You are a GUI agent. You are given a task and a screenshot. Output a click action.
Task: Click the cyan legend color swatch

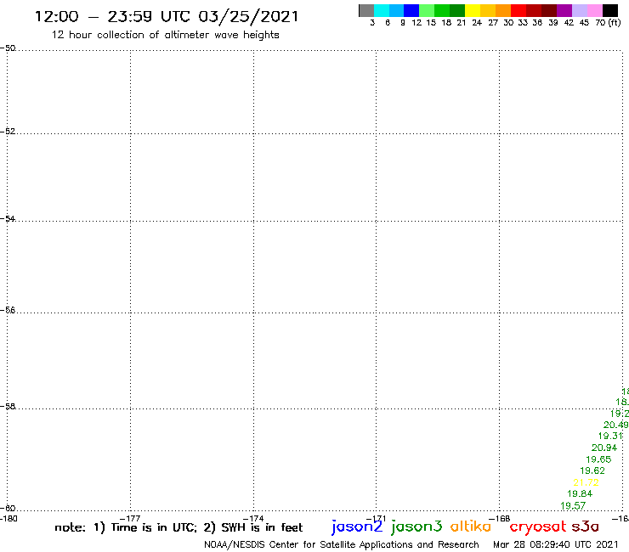pyautogui.click(x=382, y=10)
